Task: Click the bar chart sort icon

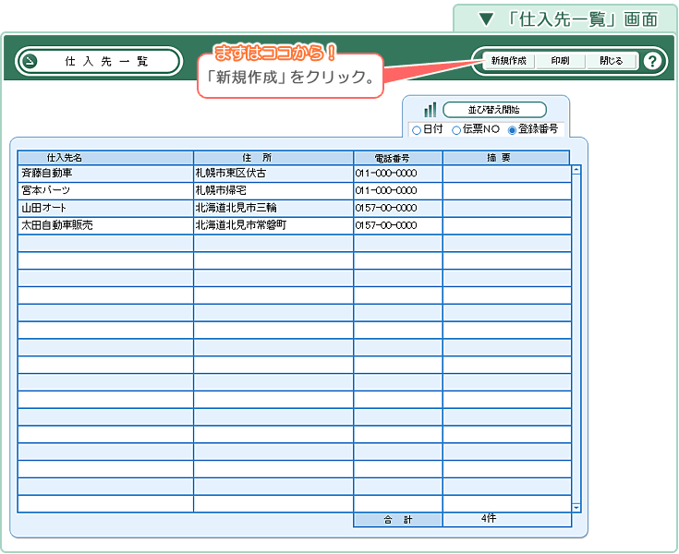Action: click(430, 110)
